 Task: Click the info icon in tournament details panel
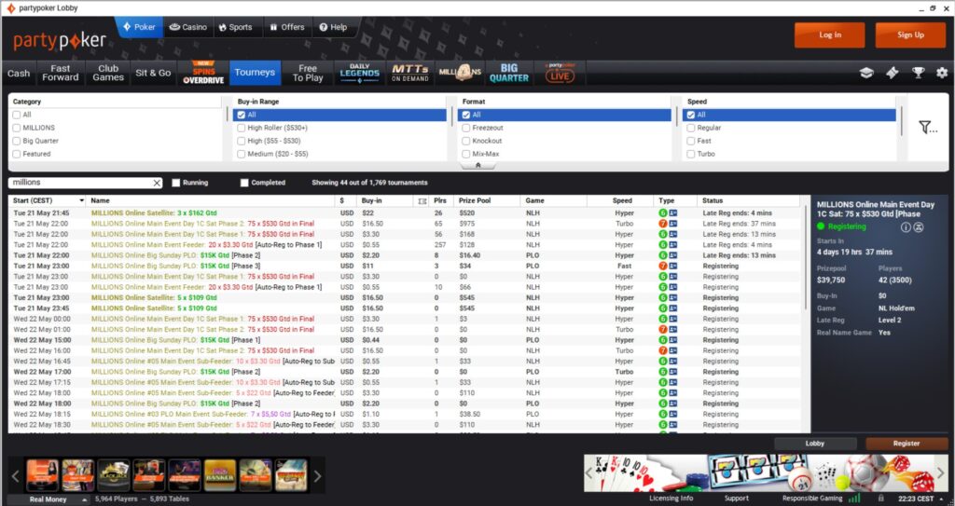click(906, 227)
